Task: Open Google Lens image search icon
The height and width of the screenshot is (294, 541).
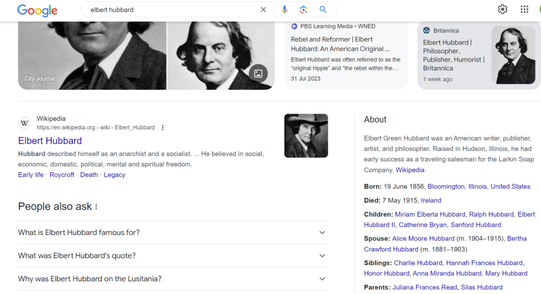Action: point(304,10)
